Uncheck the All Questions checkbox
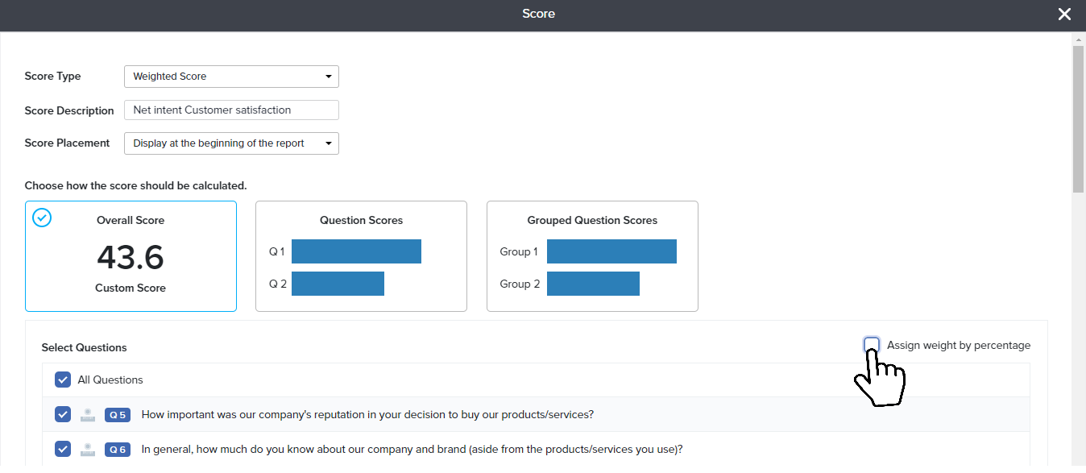 tap(63, 380)
